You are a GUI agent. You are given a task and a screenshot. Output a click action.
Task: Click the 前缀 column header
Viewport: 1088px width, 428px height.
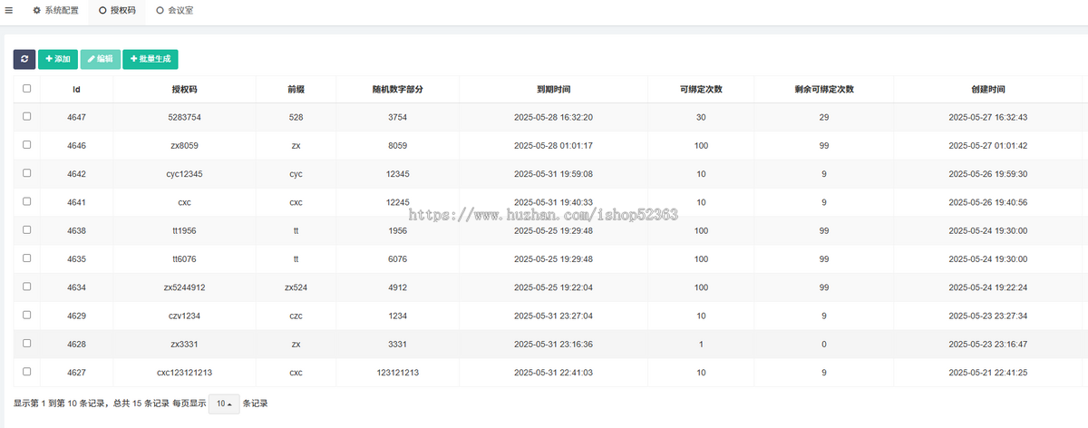296,89
